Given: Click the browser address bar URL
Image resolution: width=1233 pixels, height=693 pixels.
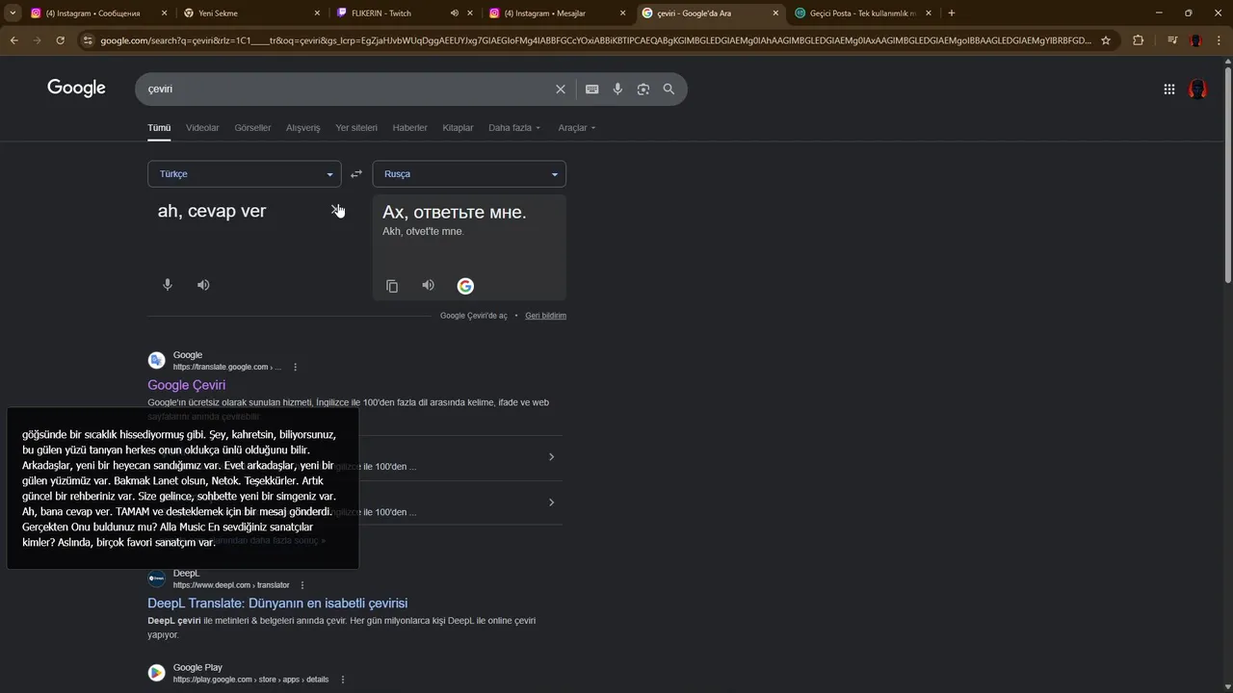Looking at the screenshot, I should pyautogui.click(x=594, y=40).
